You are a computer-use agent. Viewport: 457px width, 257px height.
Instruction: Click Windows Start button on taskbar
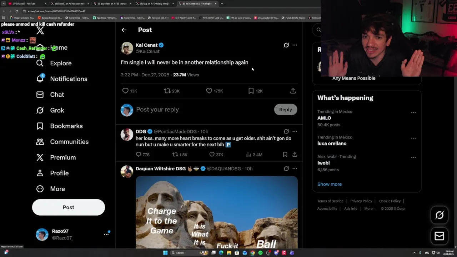click(x=165, y=253)
